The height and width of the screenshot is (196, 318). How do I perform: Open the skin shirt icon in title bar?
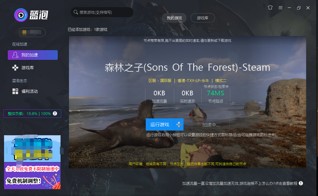[270, 8]
